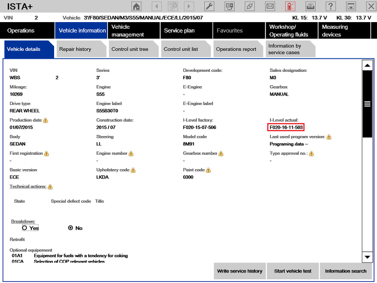The width and height of the screenshot is (377, 283).
Task: Click the device transfer toolbar icon
Action: coord(230,6)
